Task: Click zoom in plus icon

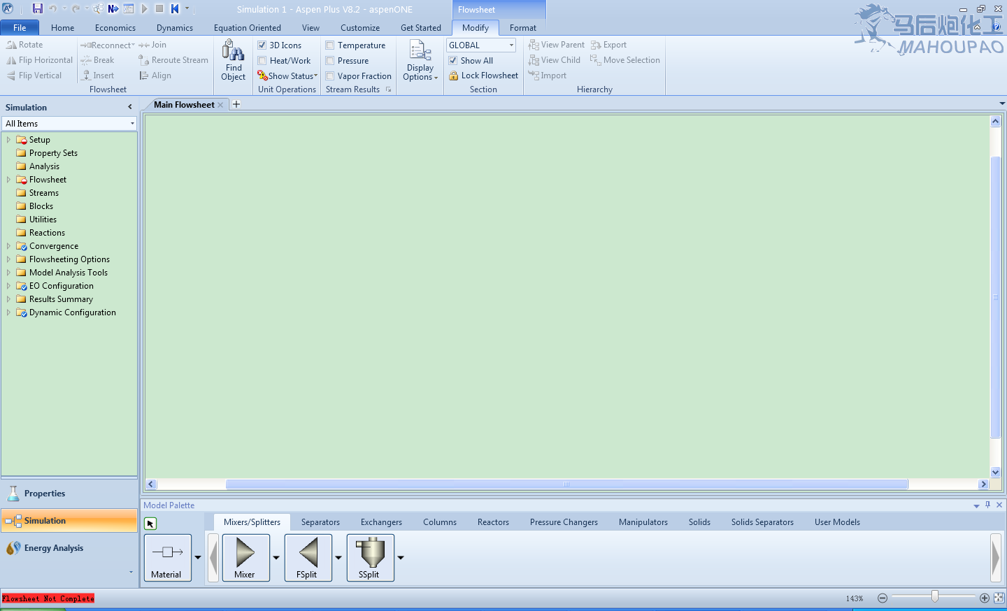Action: (x=985, y=598)
